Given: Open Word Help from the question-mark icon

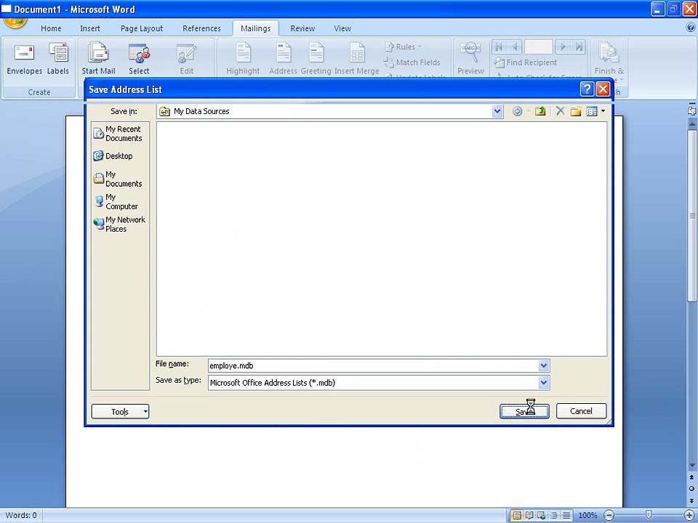Looking at the screenshot, I should 691,28.
